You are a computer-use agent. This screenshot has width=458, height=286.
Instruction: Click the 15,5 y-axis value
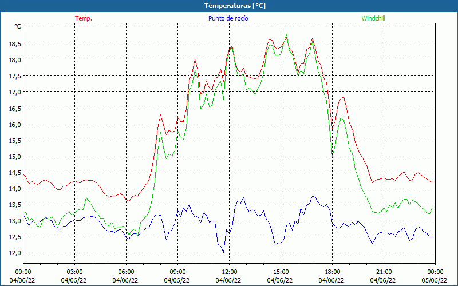point(16,140)
